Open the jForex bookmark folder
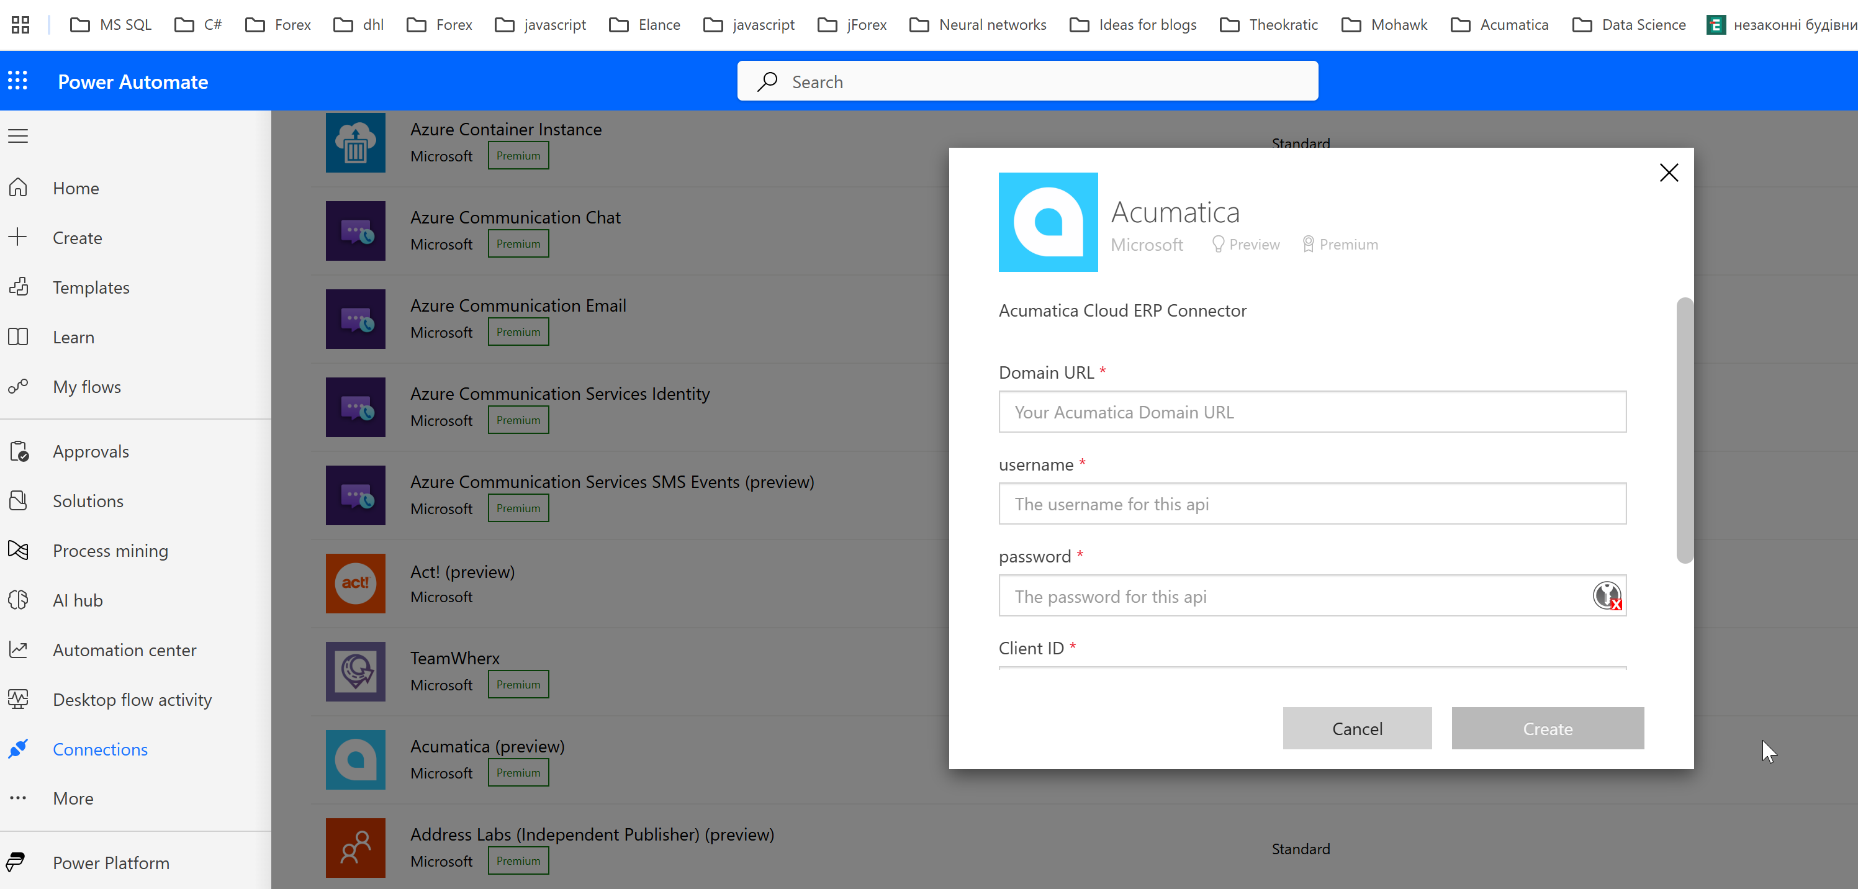Viewport: 1858px width, 889px height. tap(852, 25)
